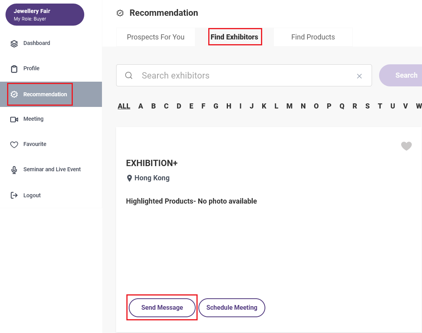422x333 pixels.
Task: Click the Send Message button
Action: point(162,307)
